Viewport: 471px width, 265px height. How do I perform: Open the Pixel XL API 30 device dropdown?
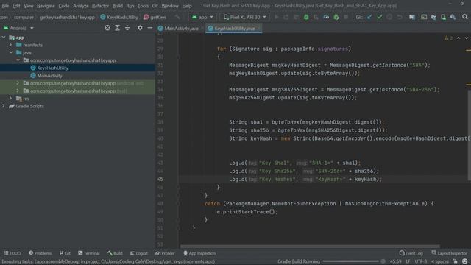[245, 17]
